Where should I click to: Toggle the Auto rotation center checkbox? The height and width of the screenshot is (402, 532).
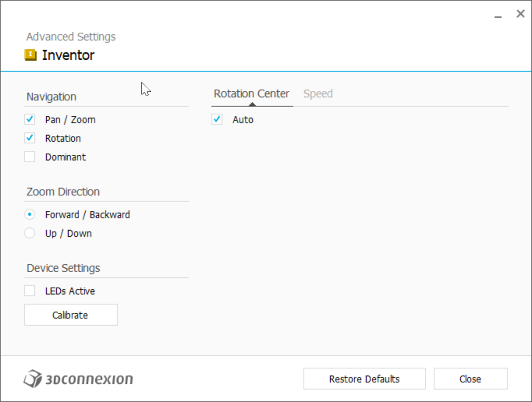217,119
